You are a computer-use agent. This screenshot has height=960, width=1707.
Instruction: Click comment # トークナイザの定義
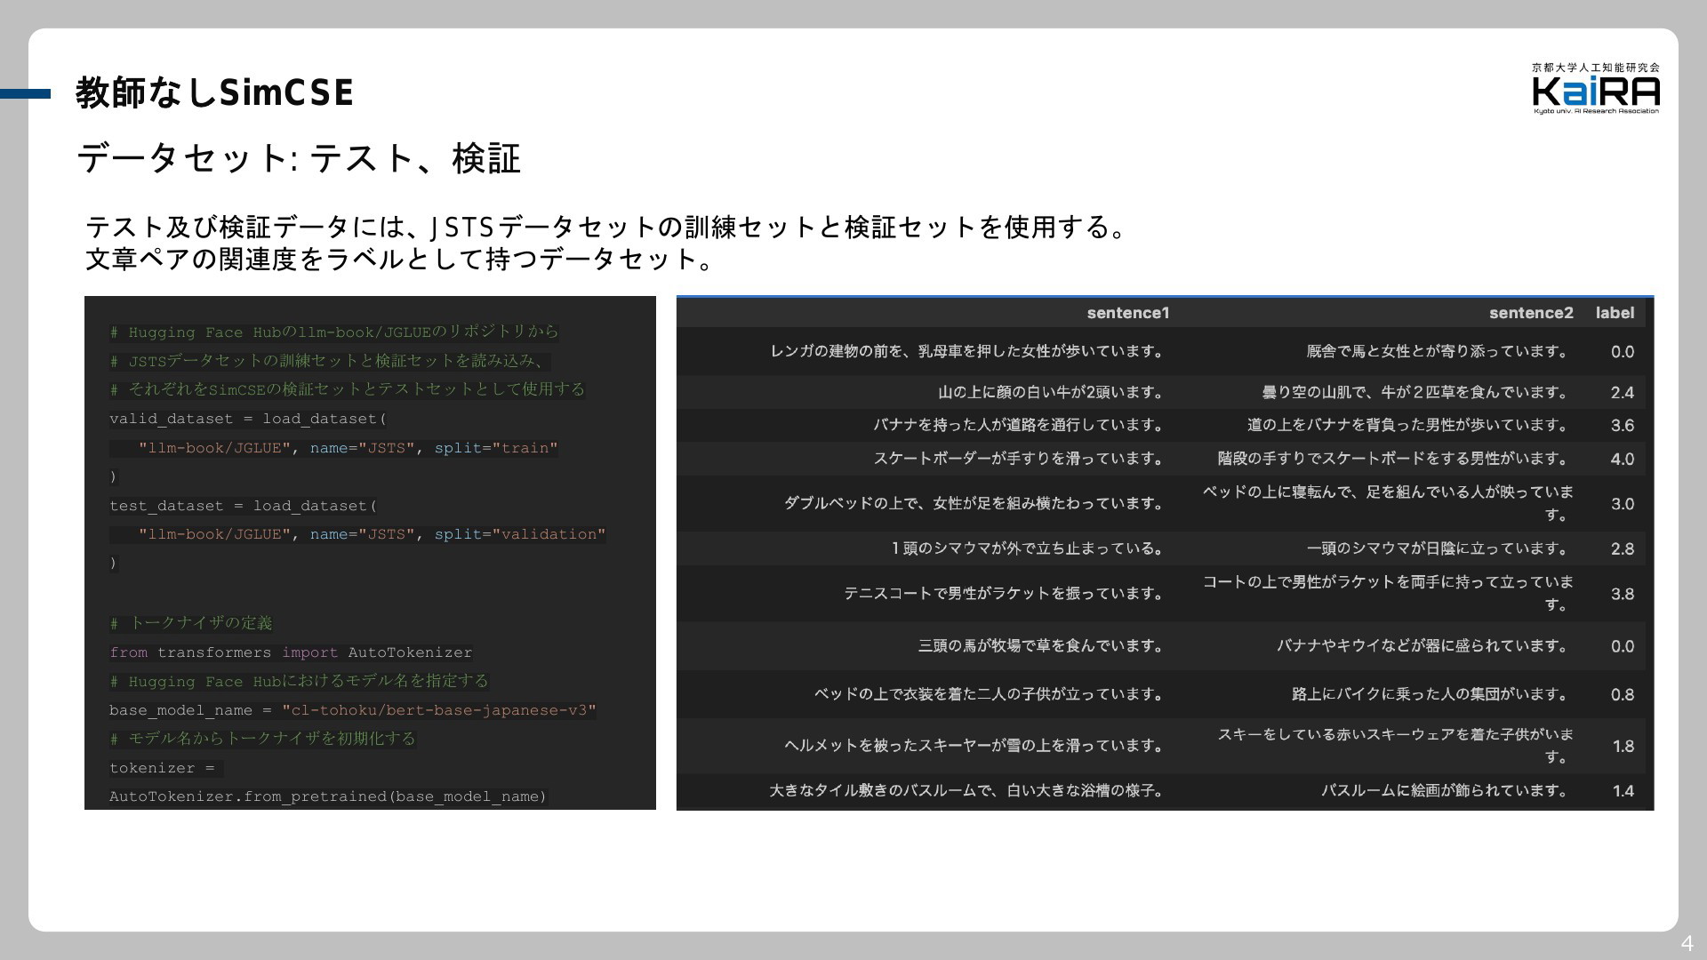click(191, 623)
